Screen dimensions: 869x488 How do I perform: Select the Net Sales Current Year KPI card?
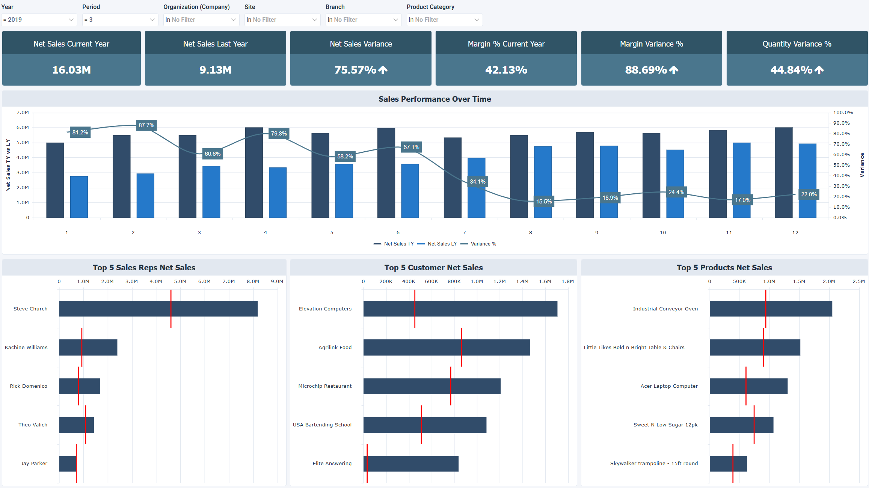click(x=71, y=58)
